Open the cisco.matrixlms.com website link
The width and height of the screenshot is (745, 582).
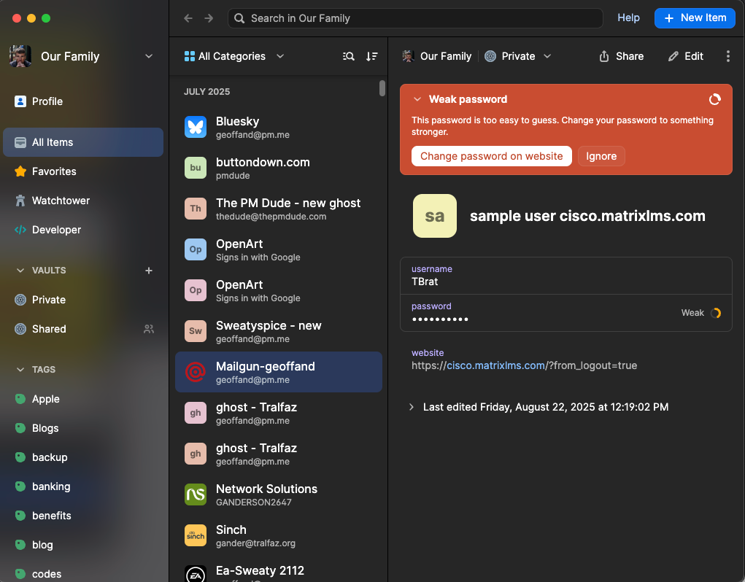pyautogui.click(x=495, y=365)
